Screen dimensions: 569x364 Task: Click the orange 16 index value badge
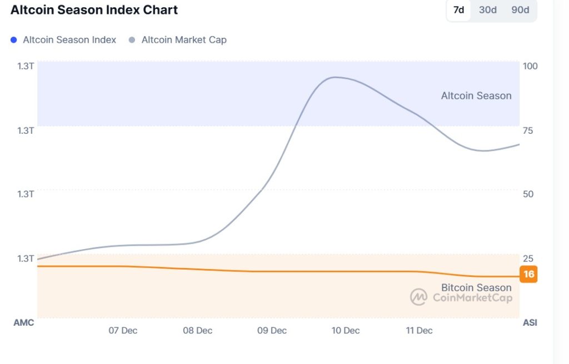528,273
